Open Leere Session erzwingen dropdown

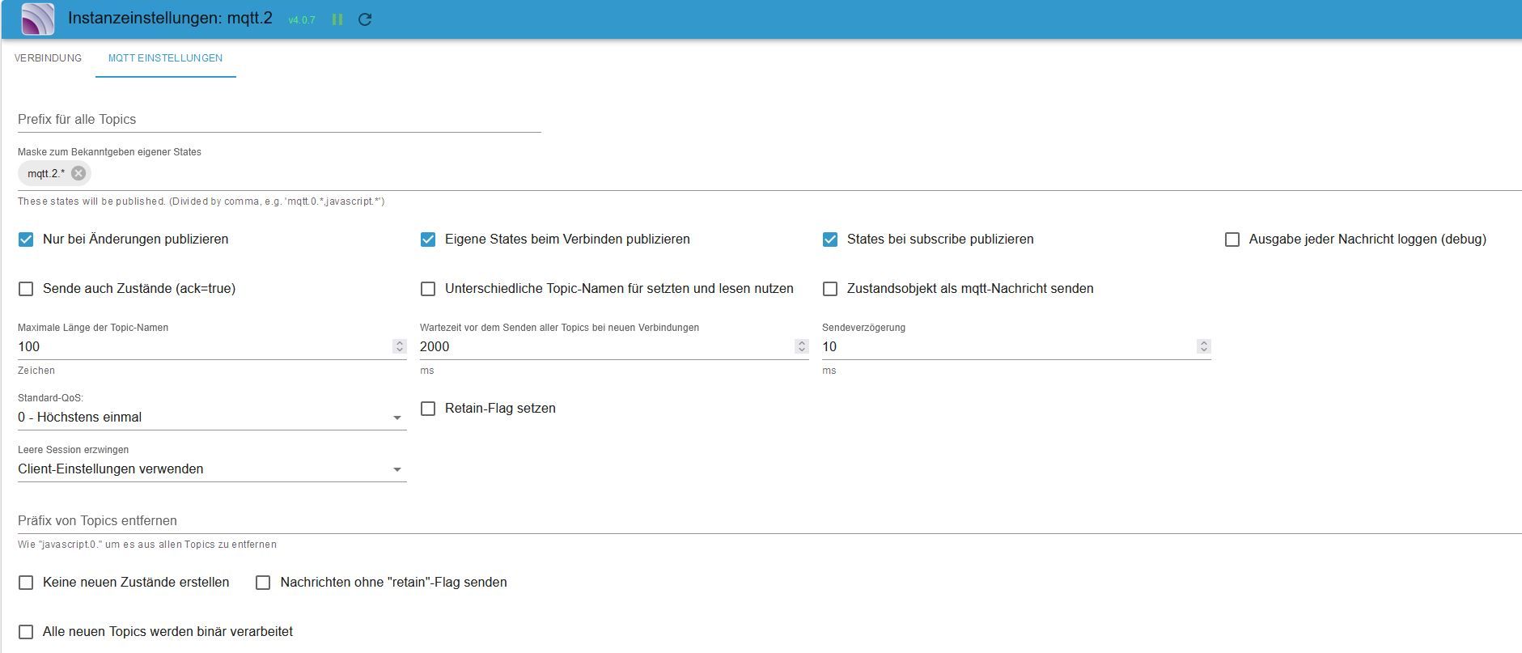point(212,469)
